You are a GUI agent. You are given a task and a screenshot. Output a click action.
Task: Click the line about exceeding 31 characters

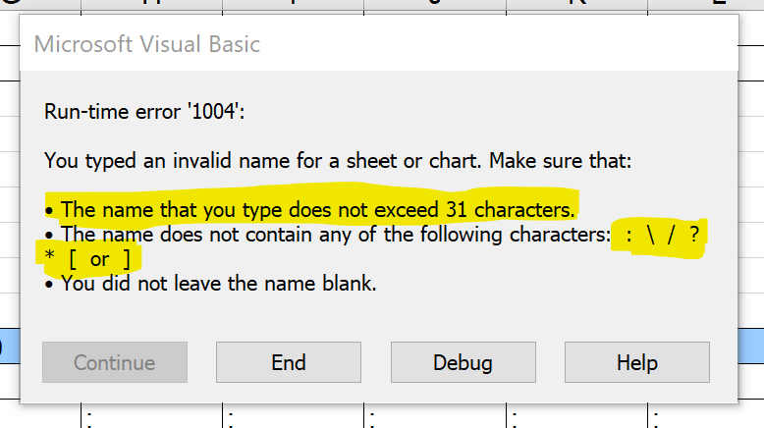310,210
